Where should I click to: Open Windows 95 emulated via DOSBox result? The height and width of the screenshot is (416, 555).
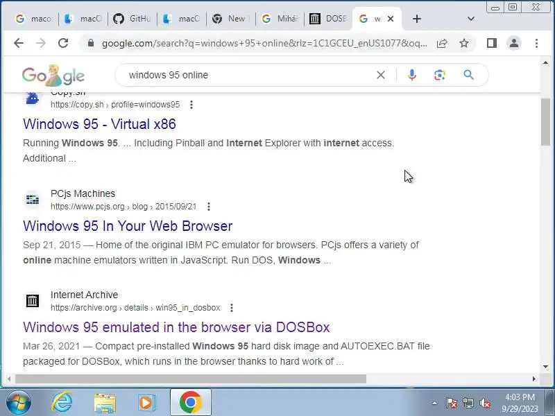pos(176,327)
